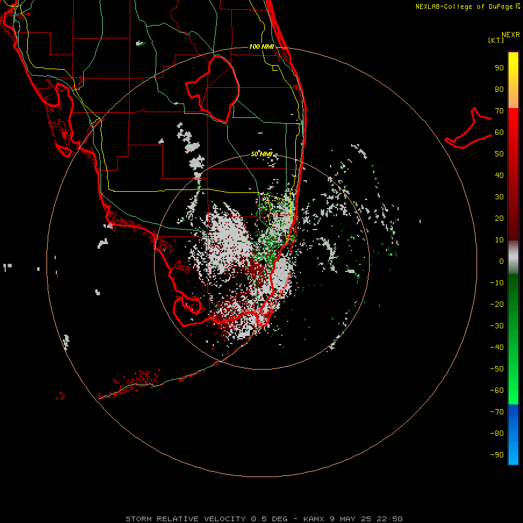Click the 40 value on velocity scale
523x523 pixels.
click(499, 175)
